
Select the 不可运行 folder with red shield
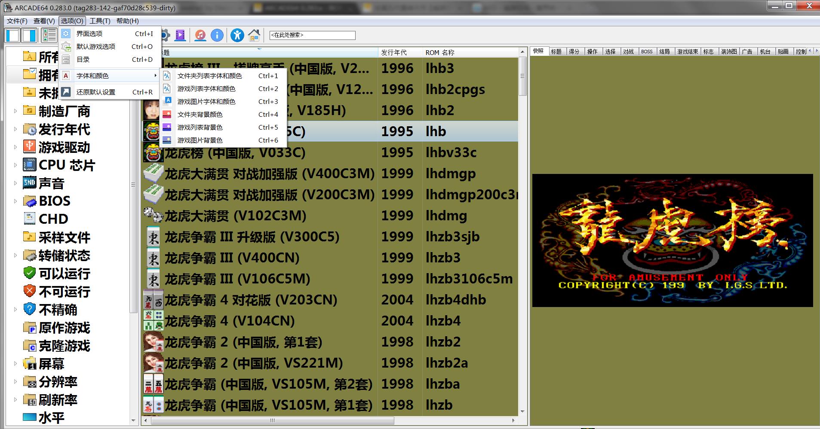click(x=64, y=292)
